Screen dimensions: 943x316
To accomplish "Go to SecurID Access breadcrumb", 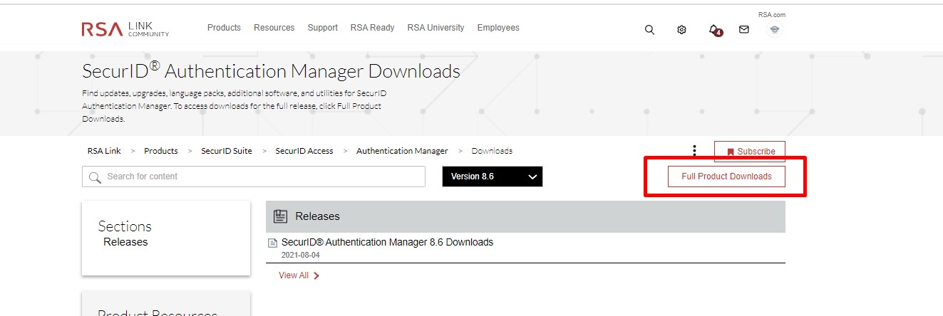I will click(304, 151).
